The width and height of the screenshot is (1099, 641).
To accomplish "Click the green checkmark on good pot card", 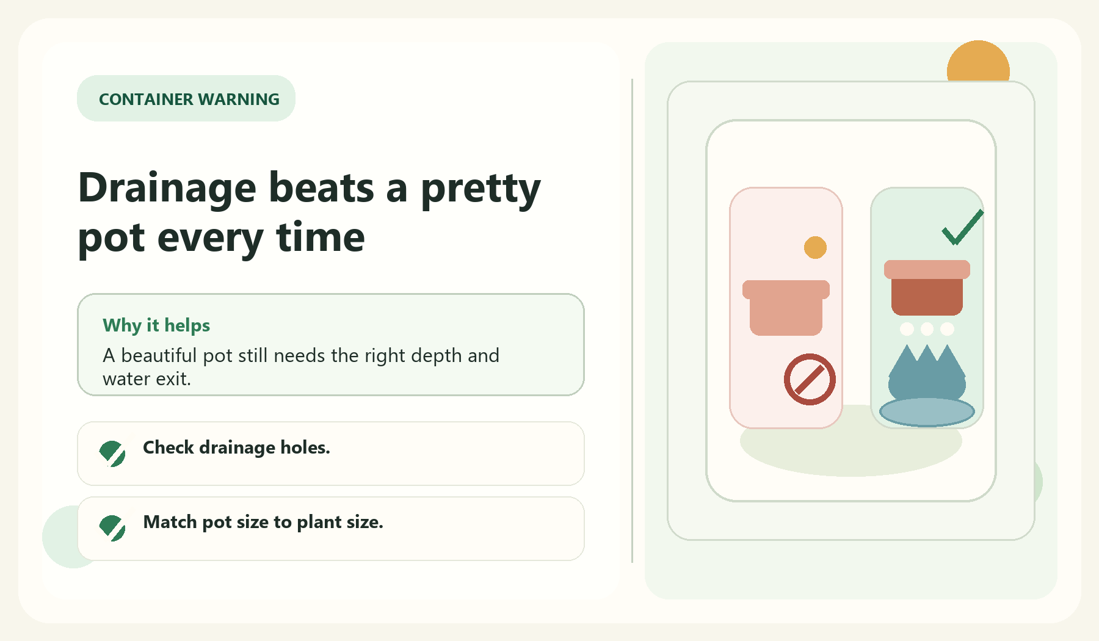I will coord(963,227).
